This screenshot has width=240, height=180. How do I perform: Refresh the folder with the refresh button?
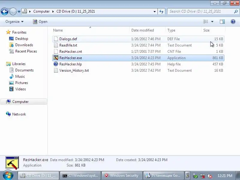click(161, 11)
